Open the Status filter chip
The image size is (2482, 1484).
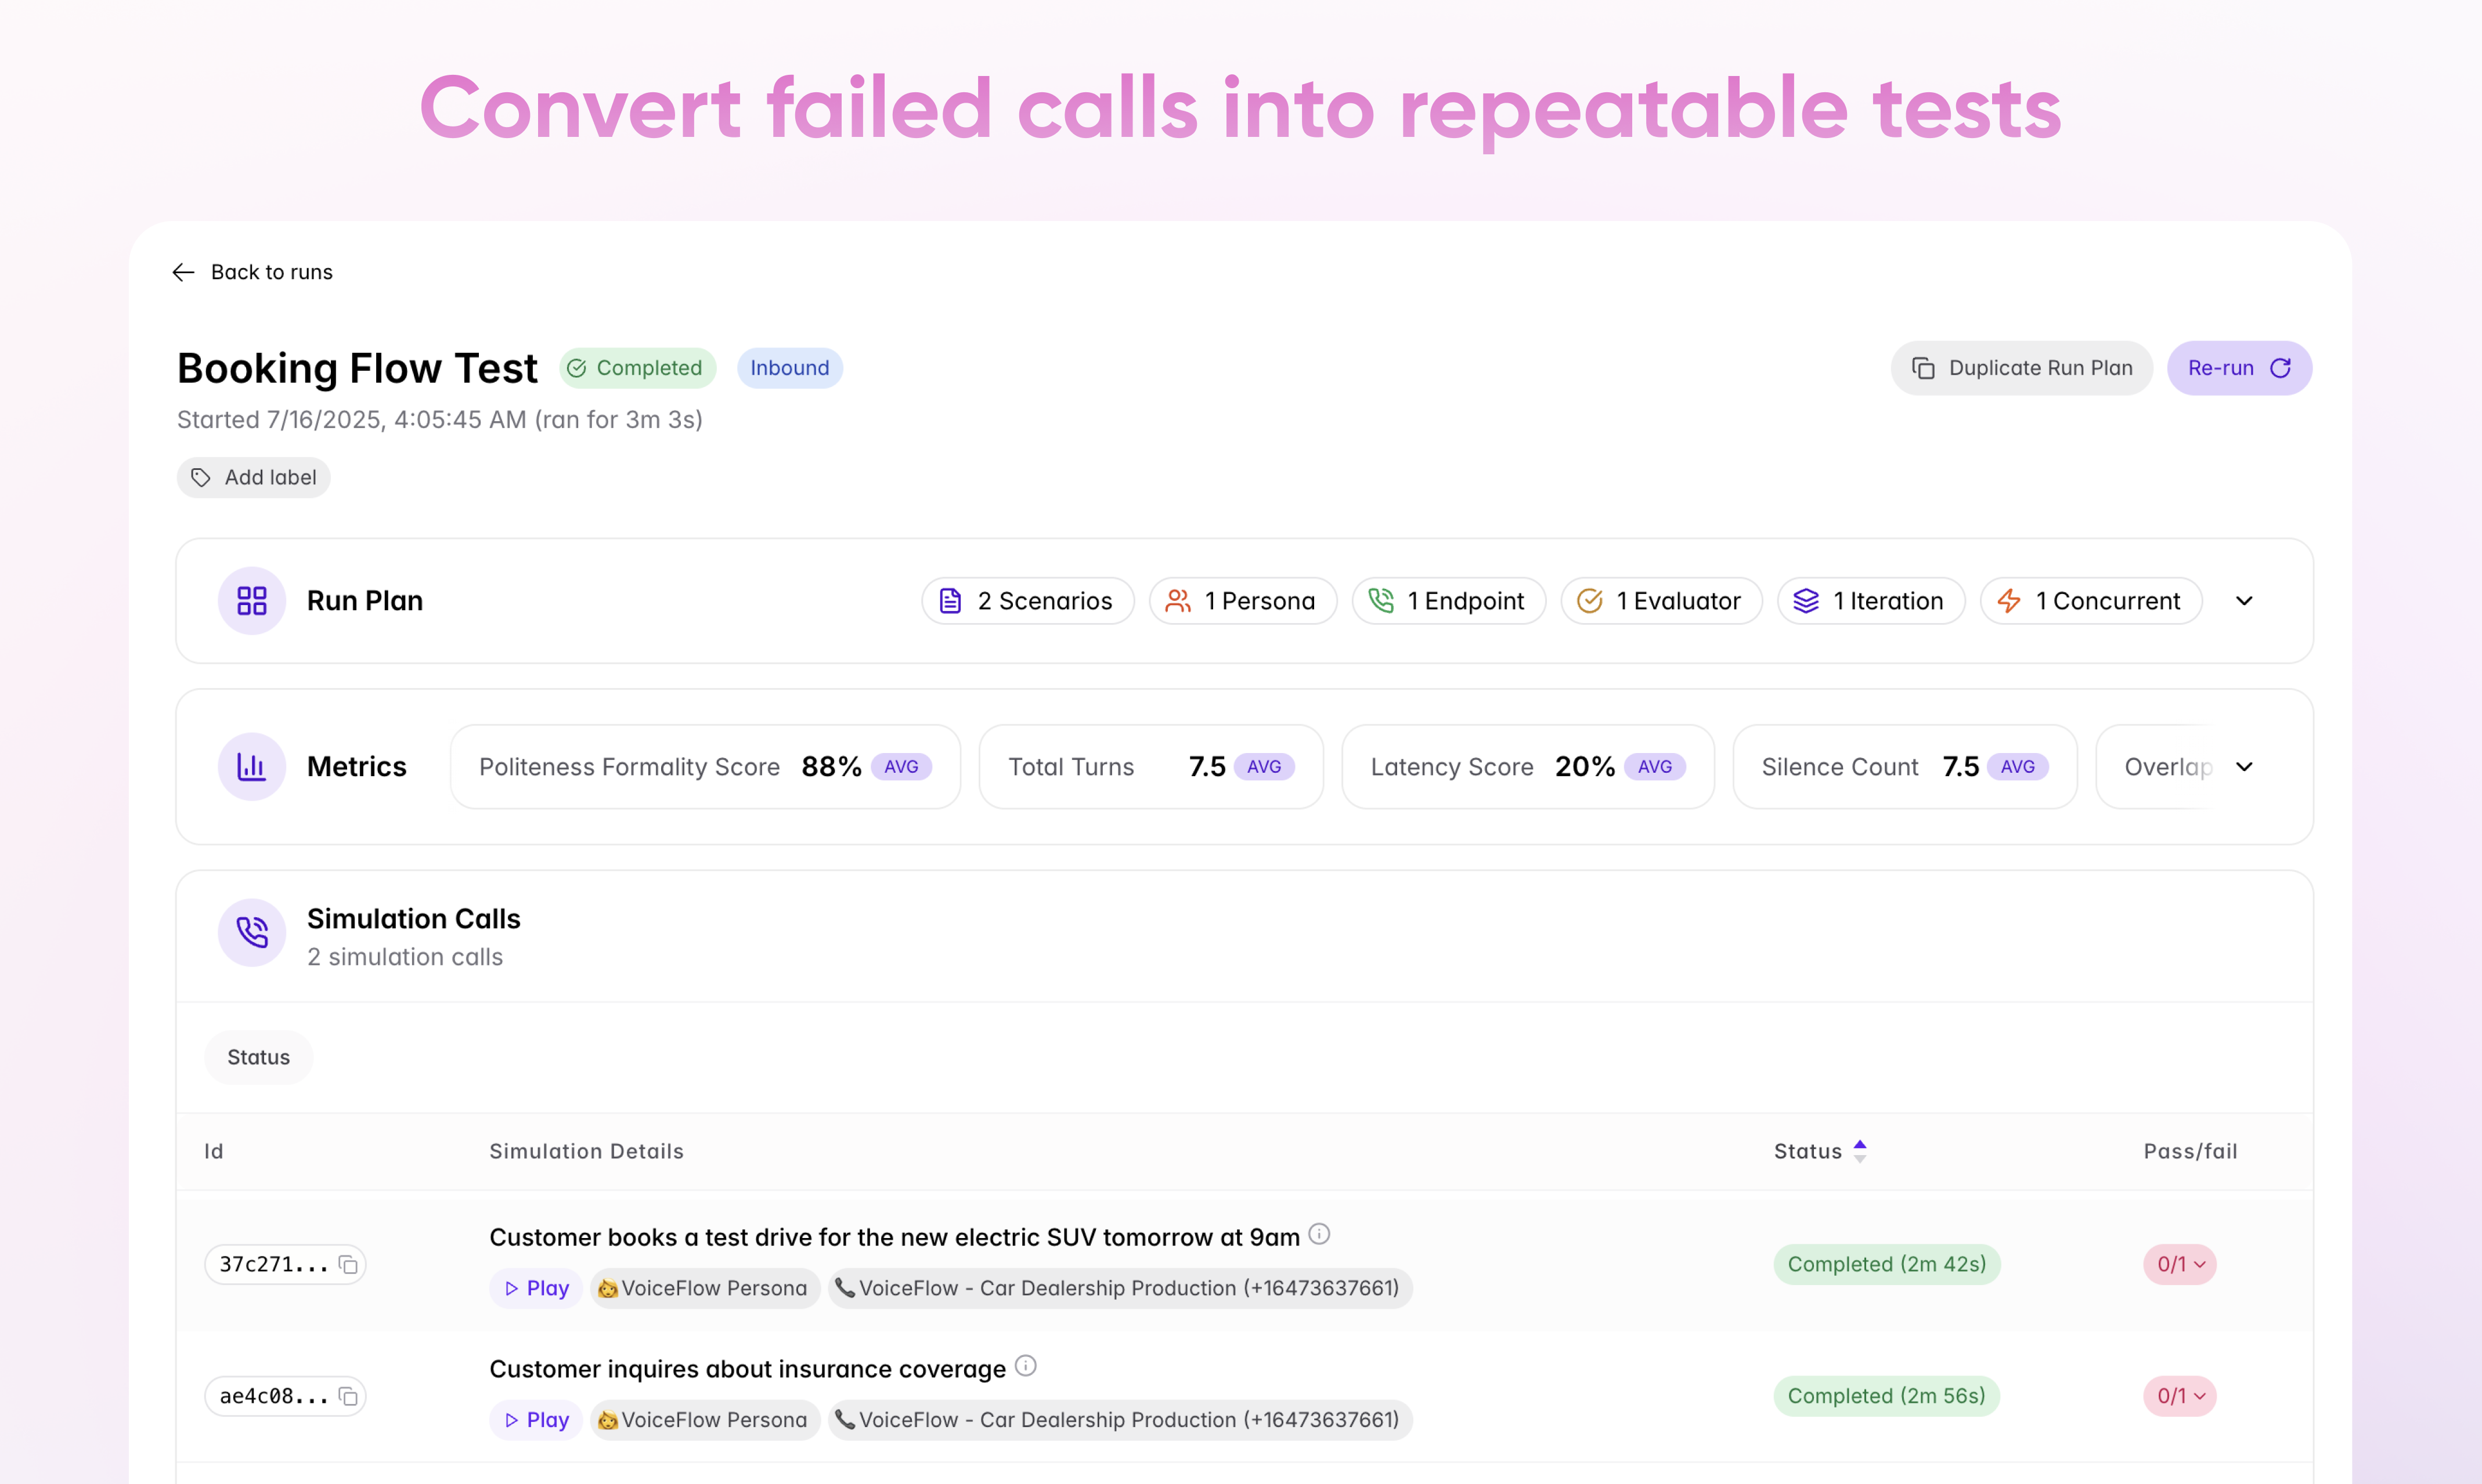(258, 1057)
